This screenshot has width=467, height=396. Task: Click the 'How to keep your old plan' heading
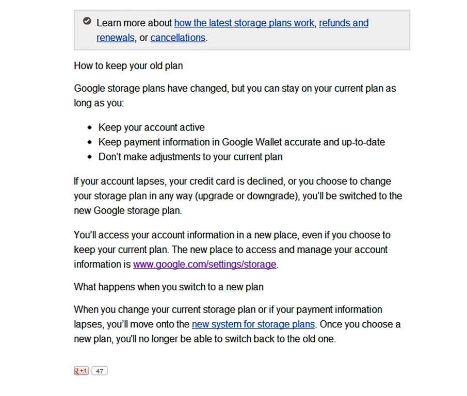pos(128,65)
